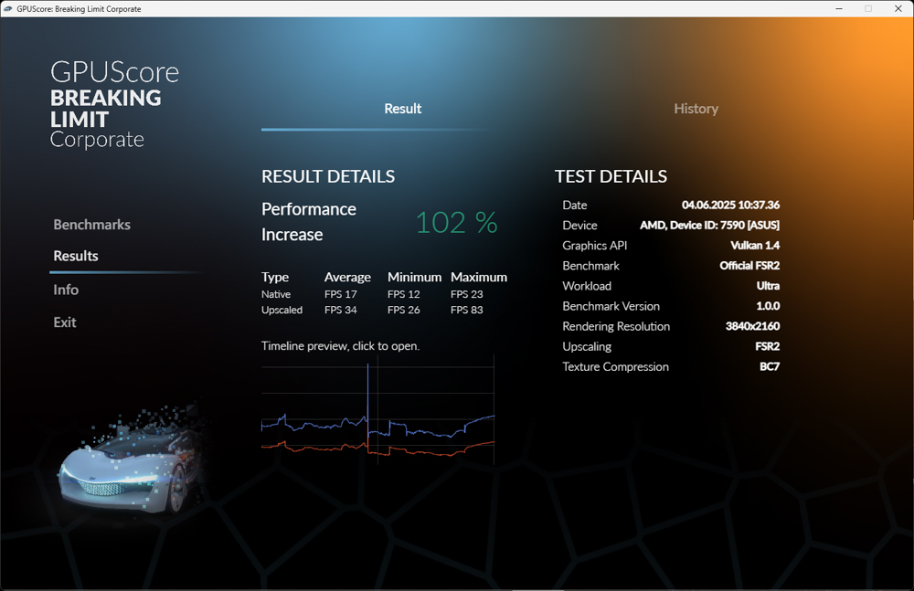Switch to the Result tab
This screenshot has height=591, width=914.
click(x=403, y=109)
